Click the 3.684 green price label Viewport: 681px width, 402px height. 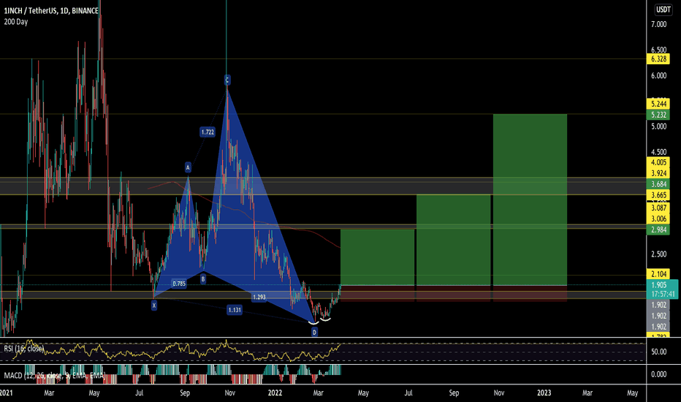coord(658,184)
